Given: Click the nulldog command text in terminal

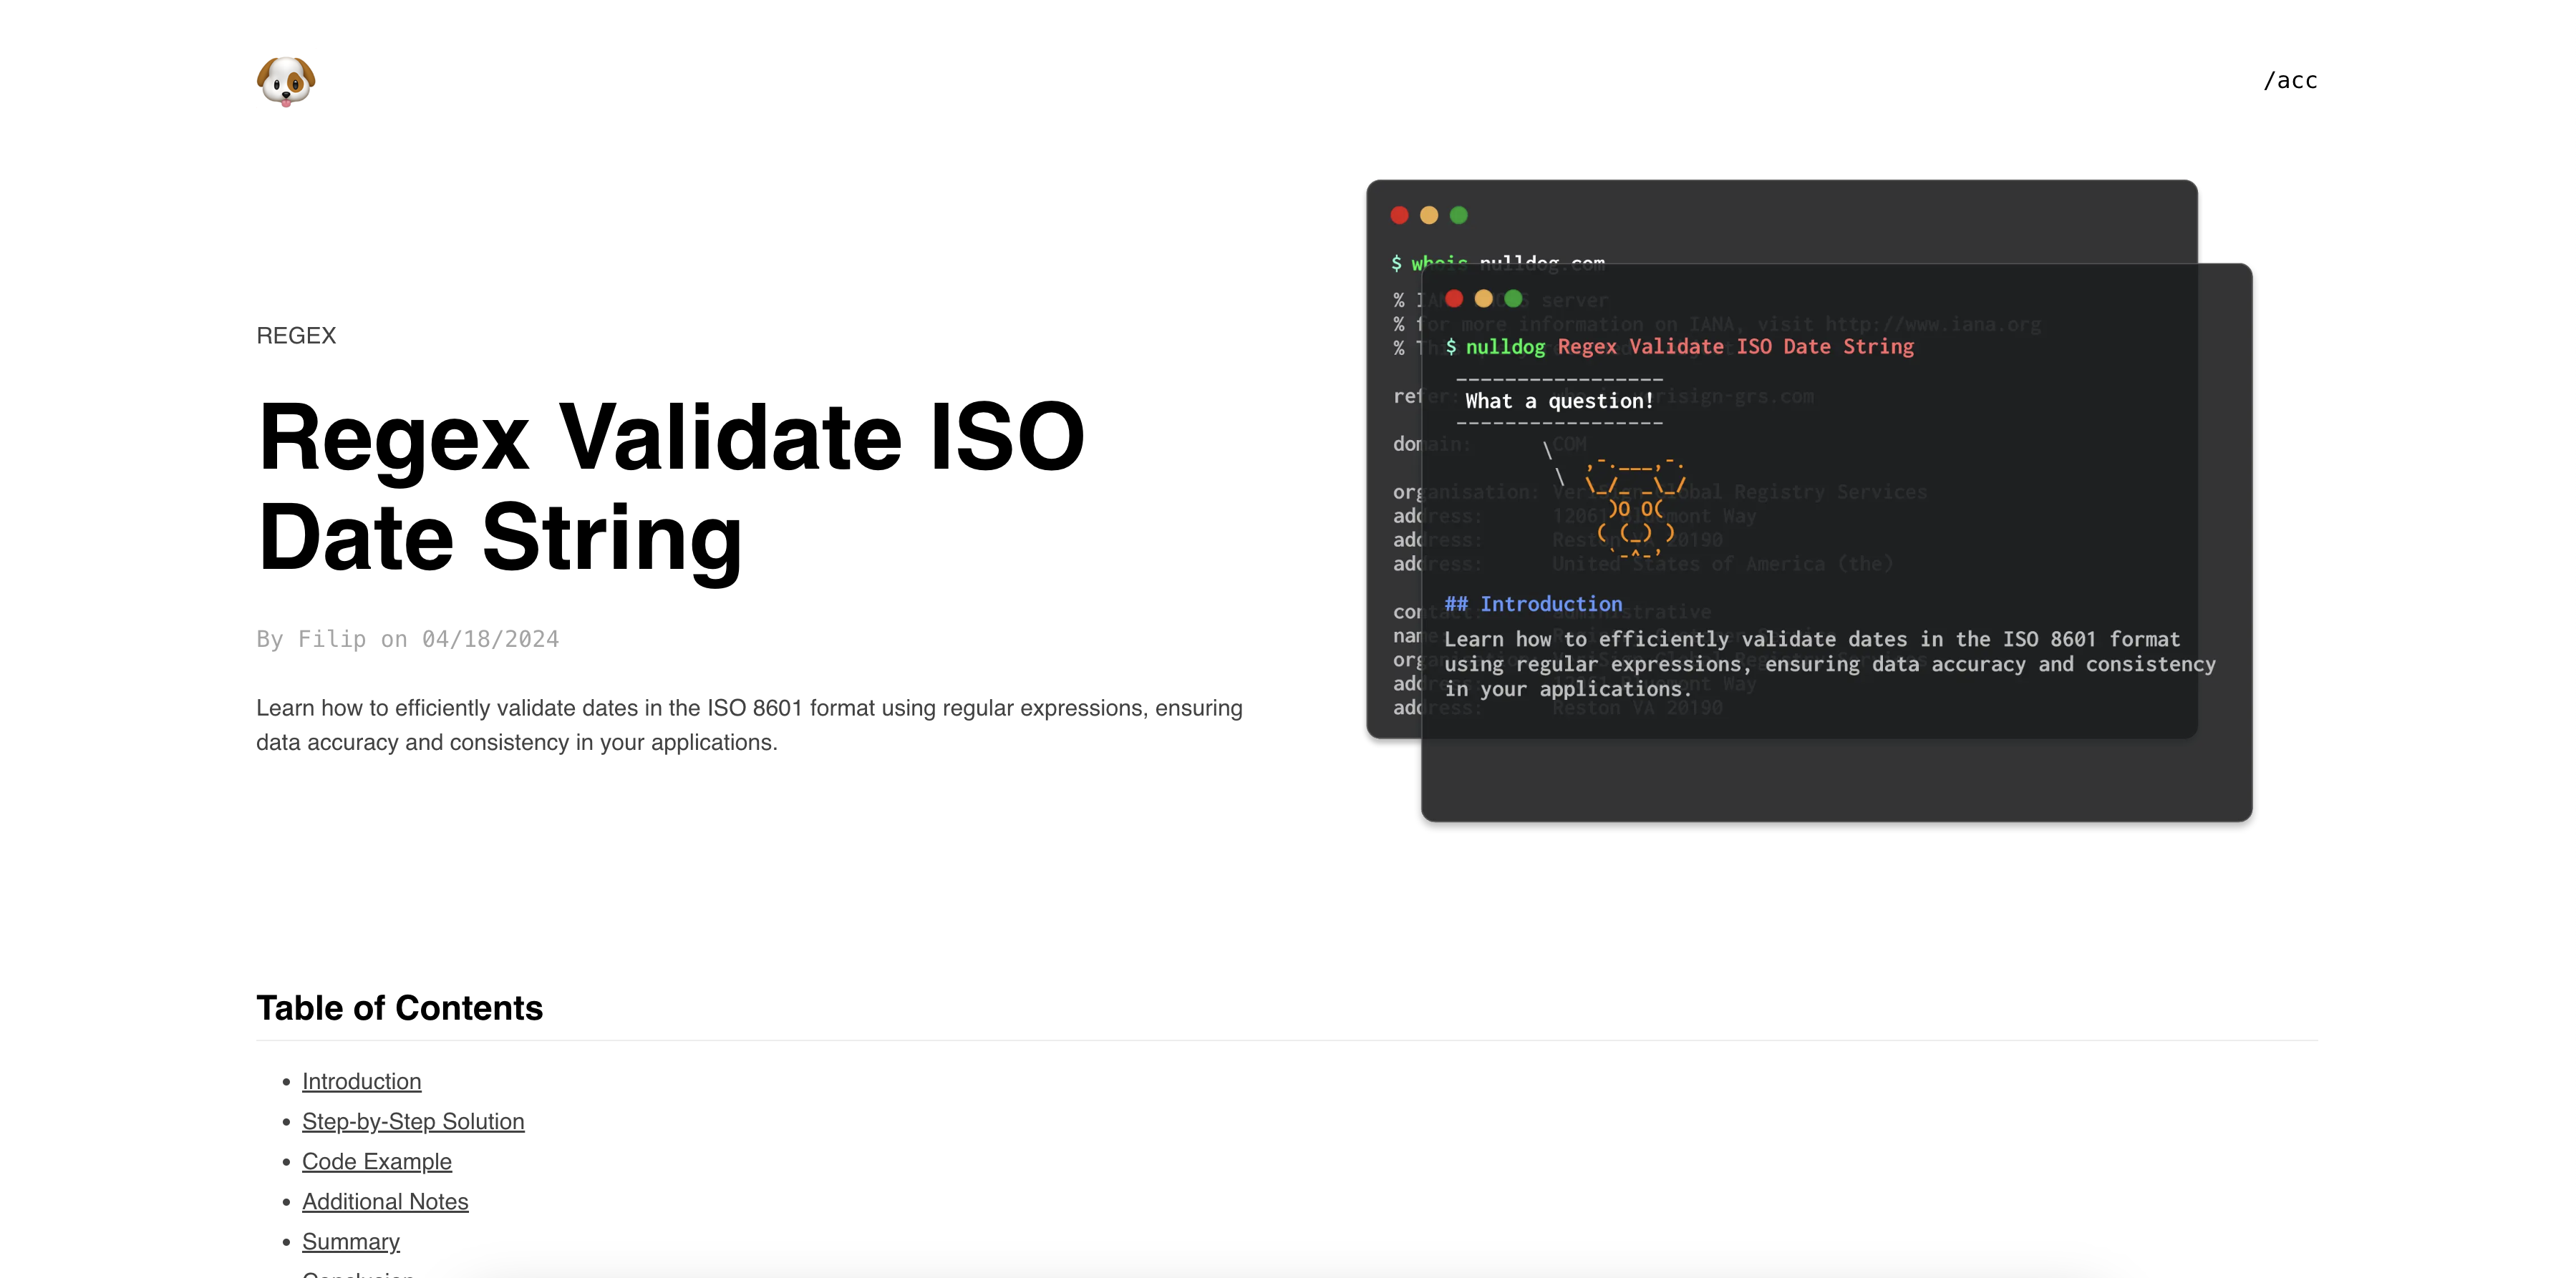Looking at the screenshot, I should click(1505, 347).
